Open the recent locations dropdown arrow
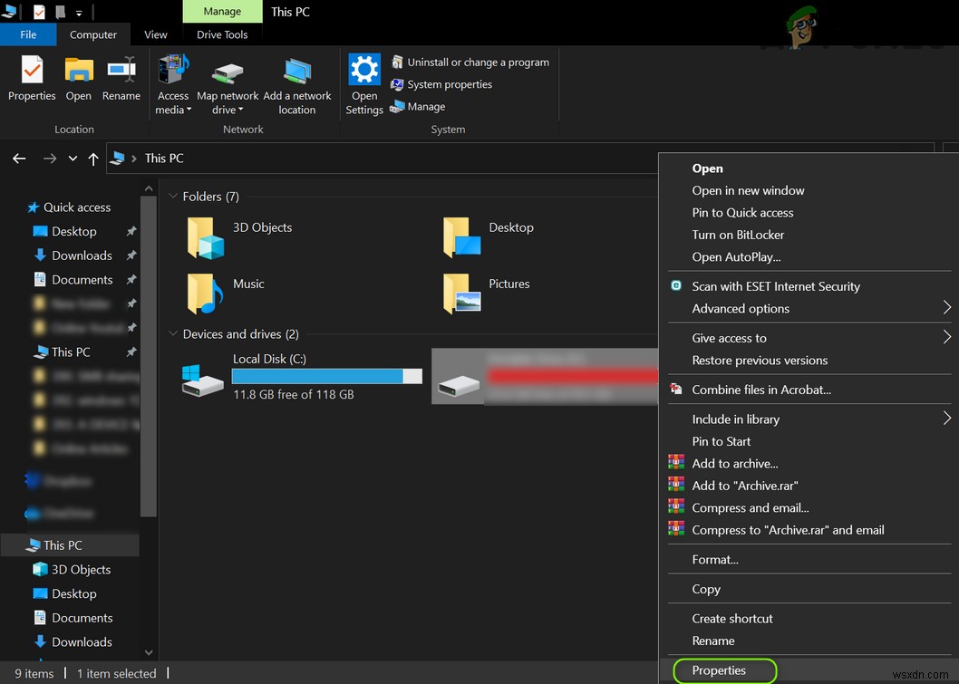 pos(73,159)
